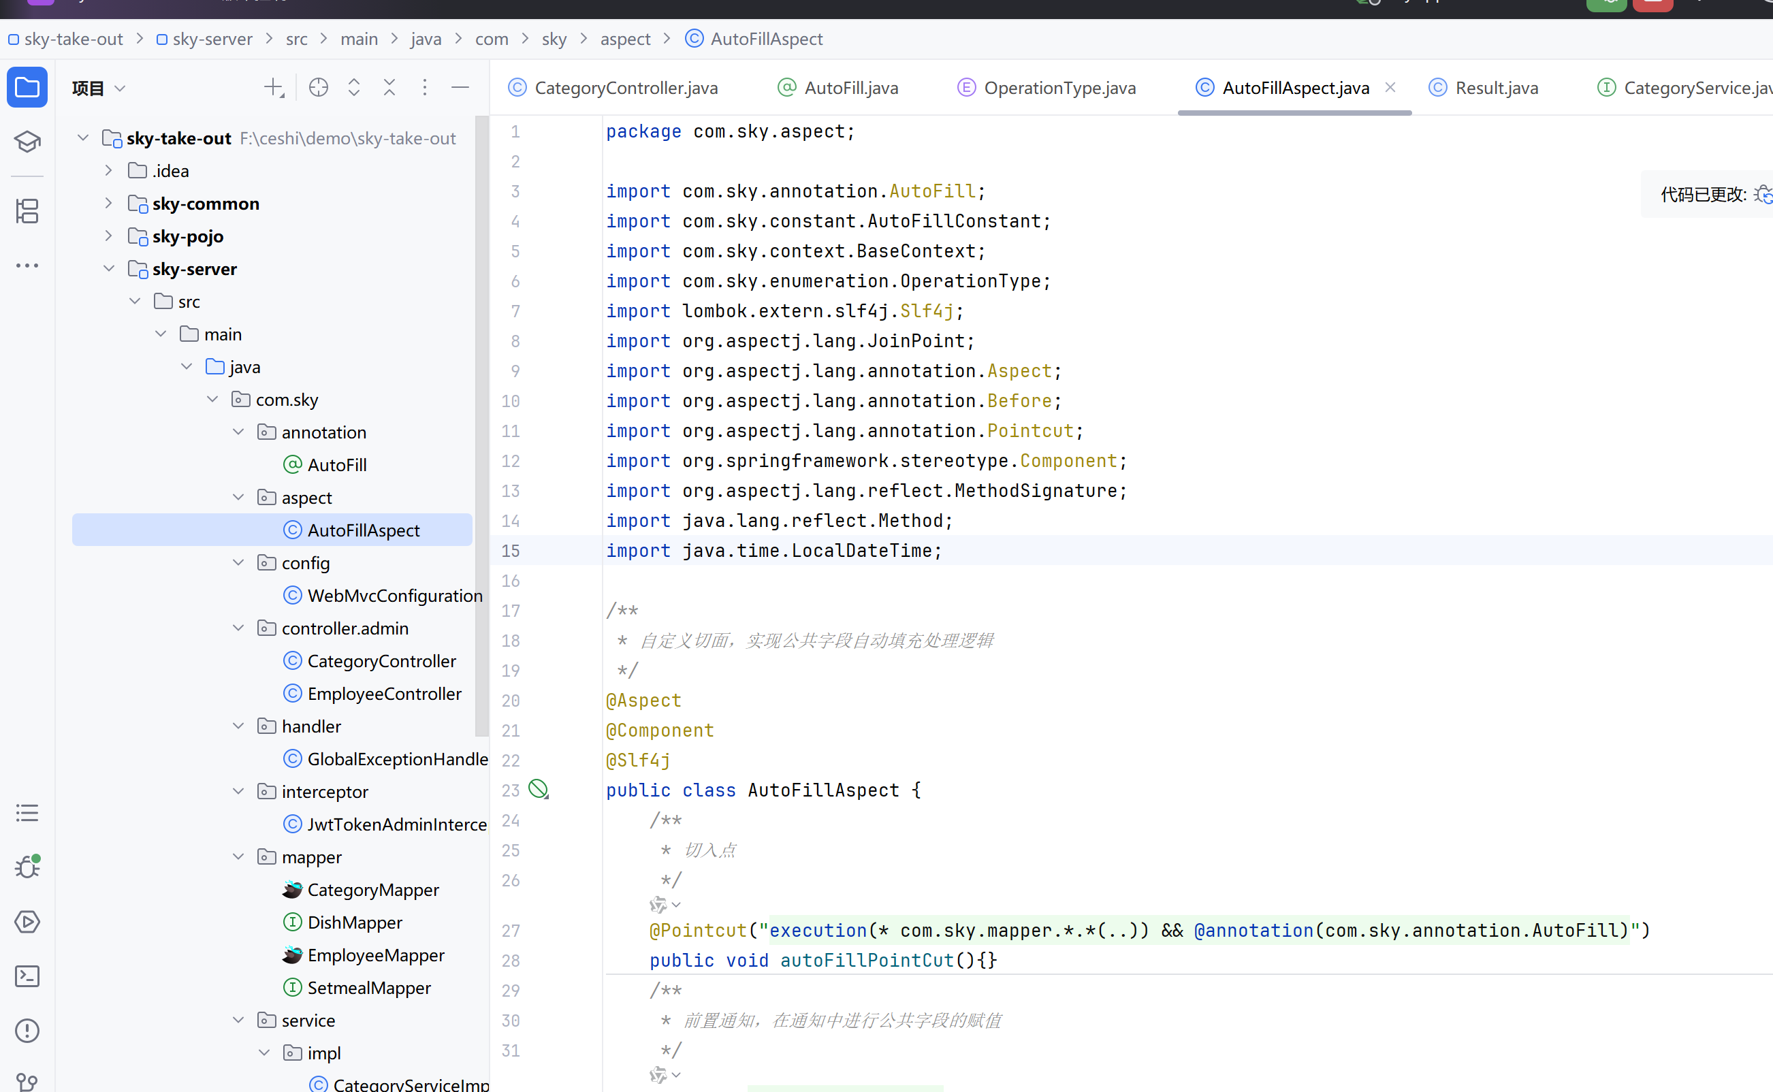Open project panel options three-dot menu

pos(425,87)
